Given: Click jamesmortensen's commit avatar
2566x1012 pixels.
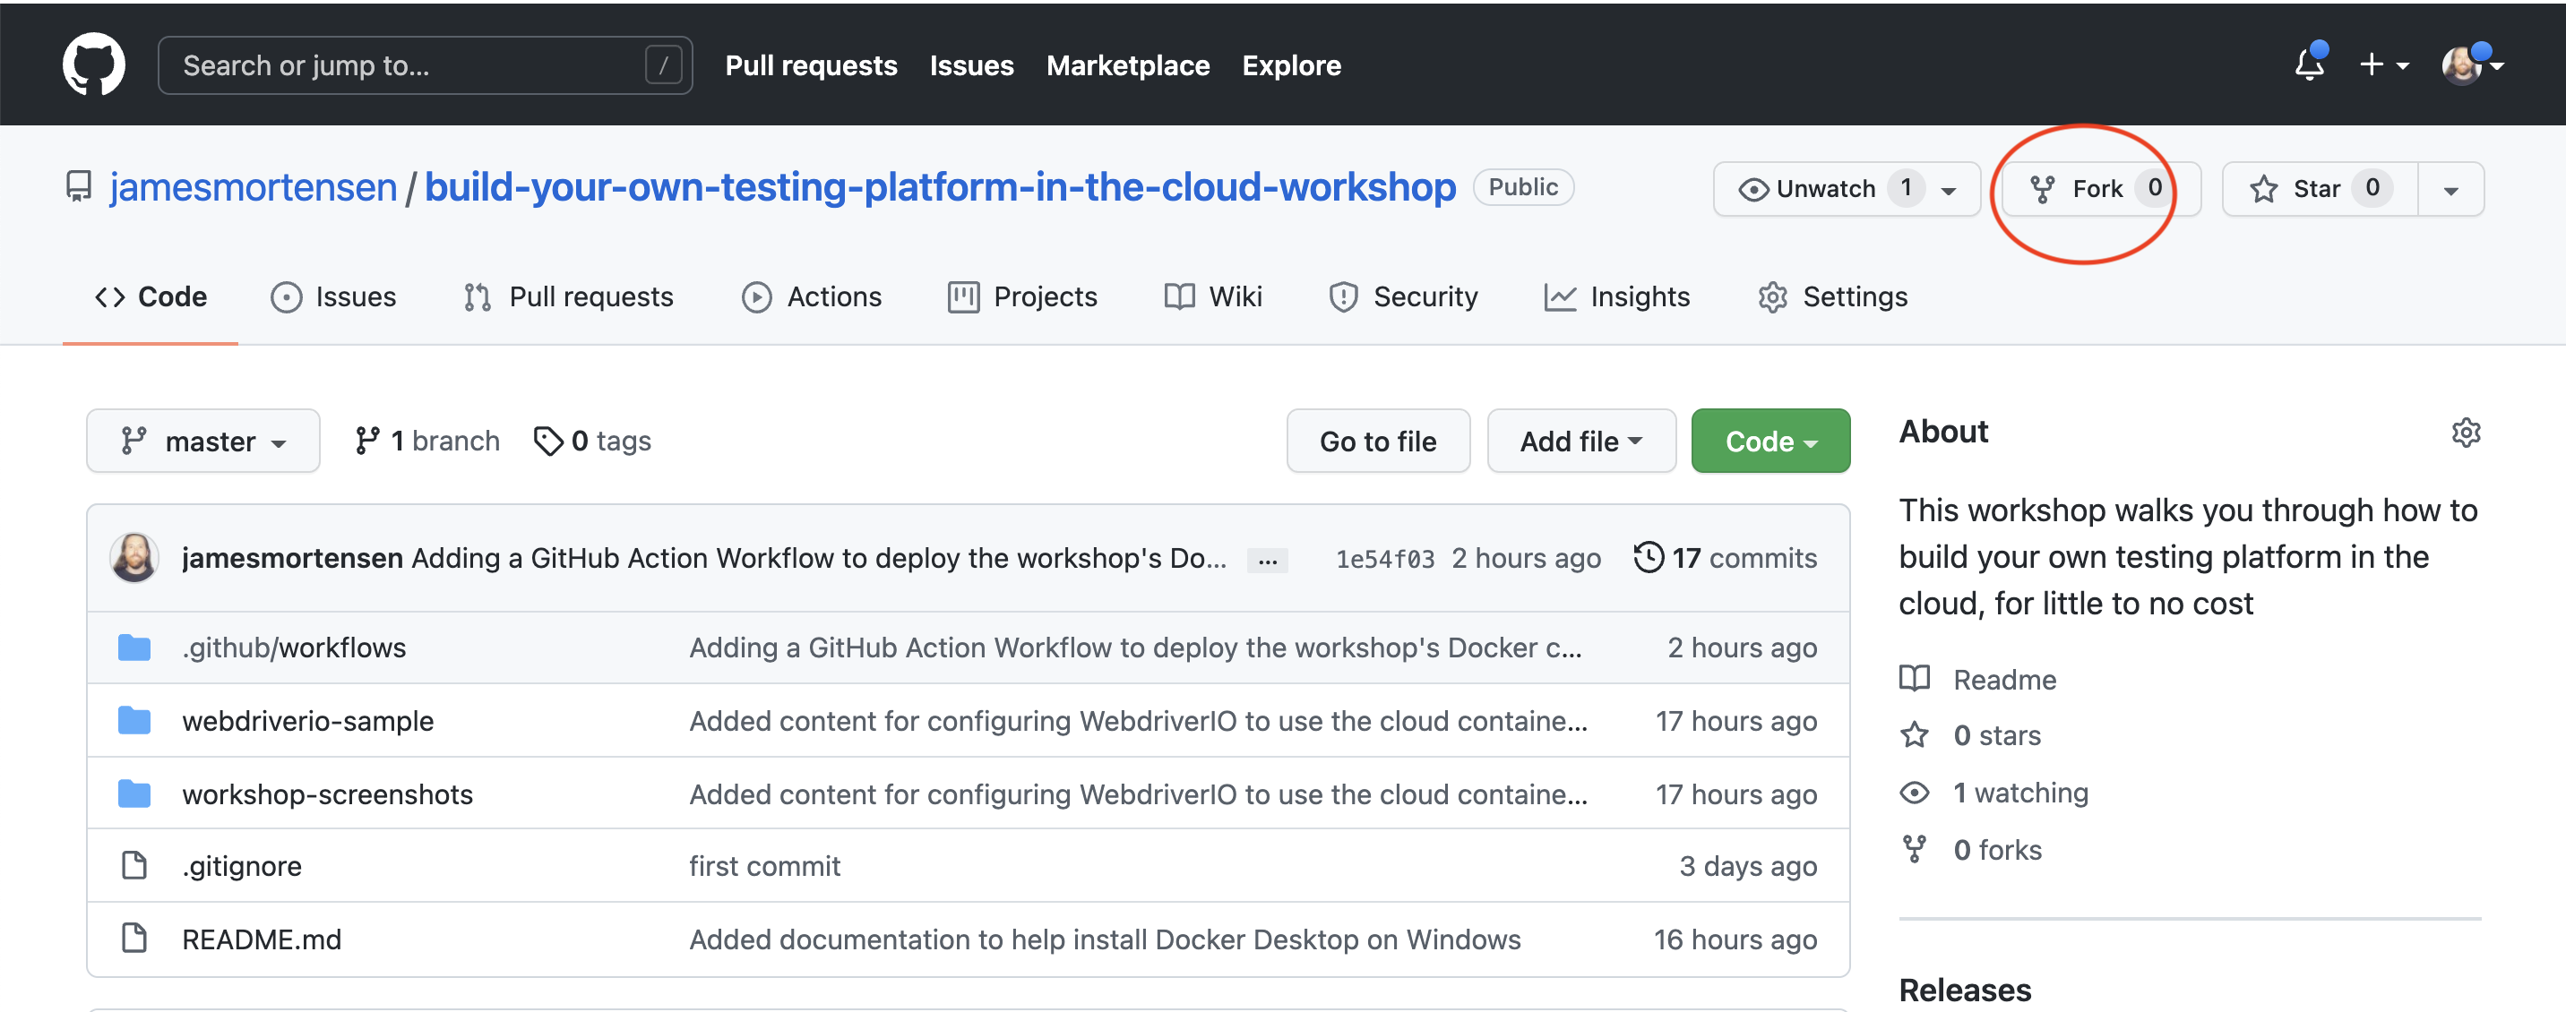Looking at the screenshot, I should 134,557.
